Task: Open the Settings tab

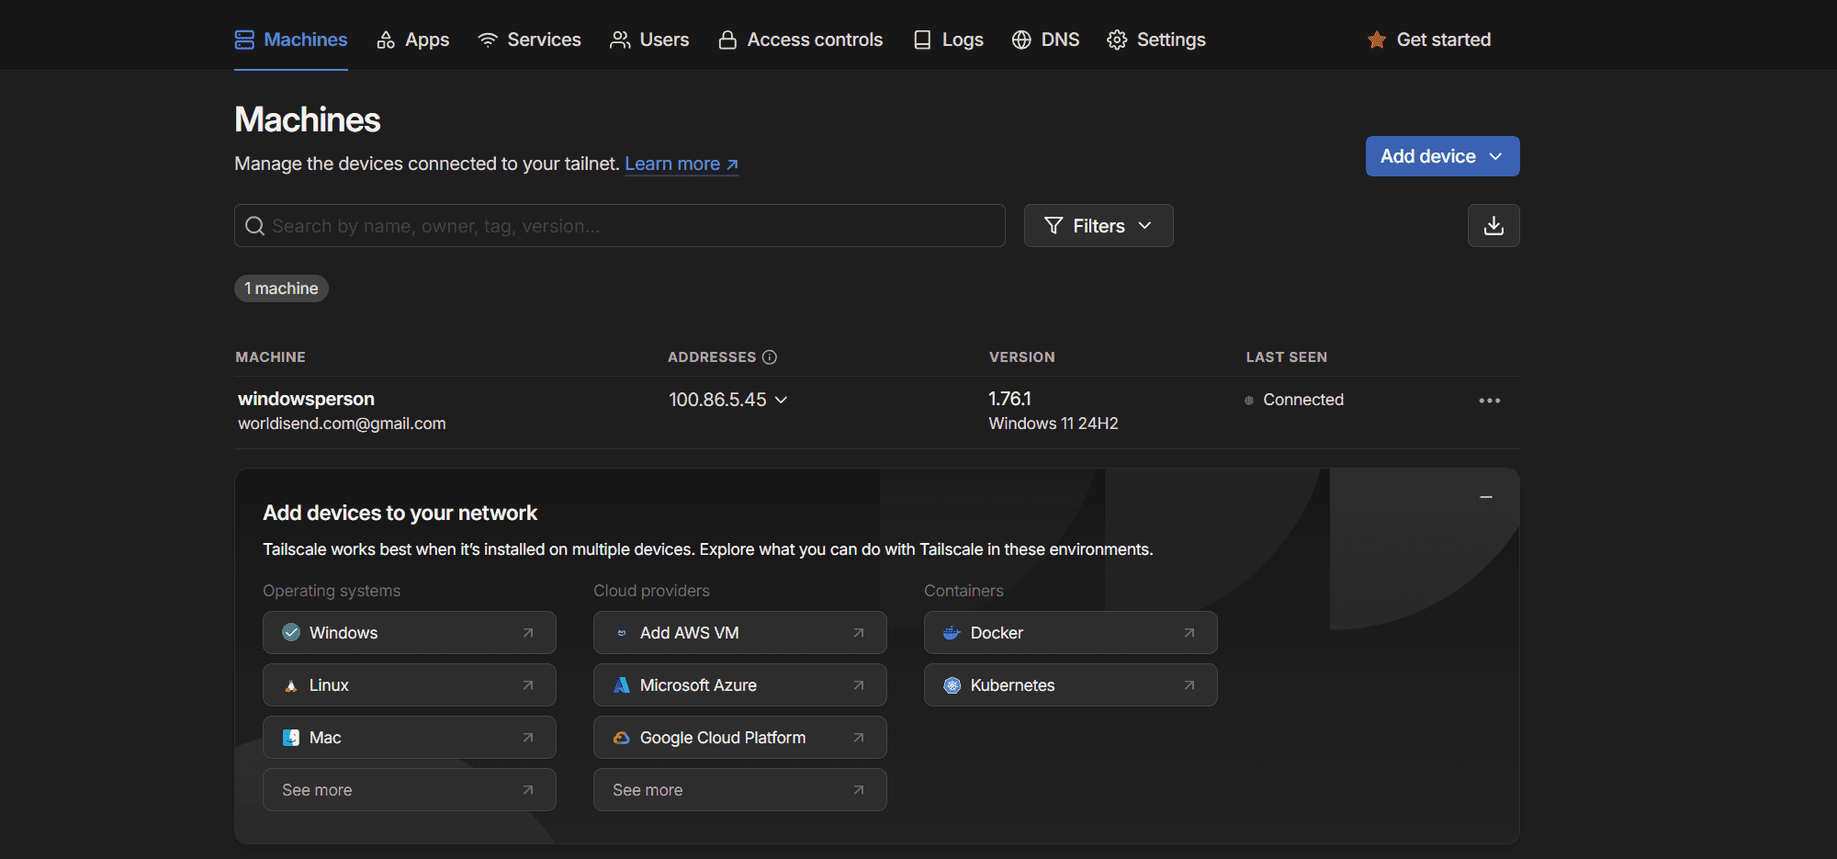Action: (1156, 40)
